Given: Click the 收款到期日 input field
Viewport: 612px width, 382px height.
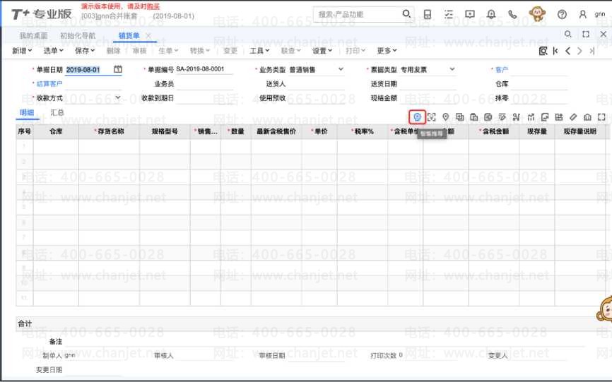Looking at the screenshot, I should 204,98.
